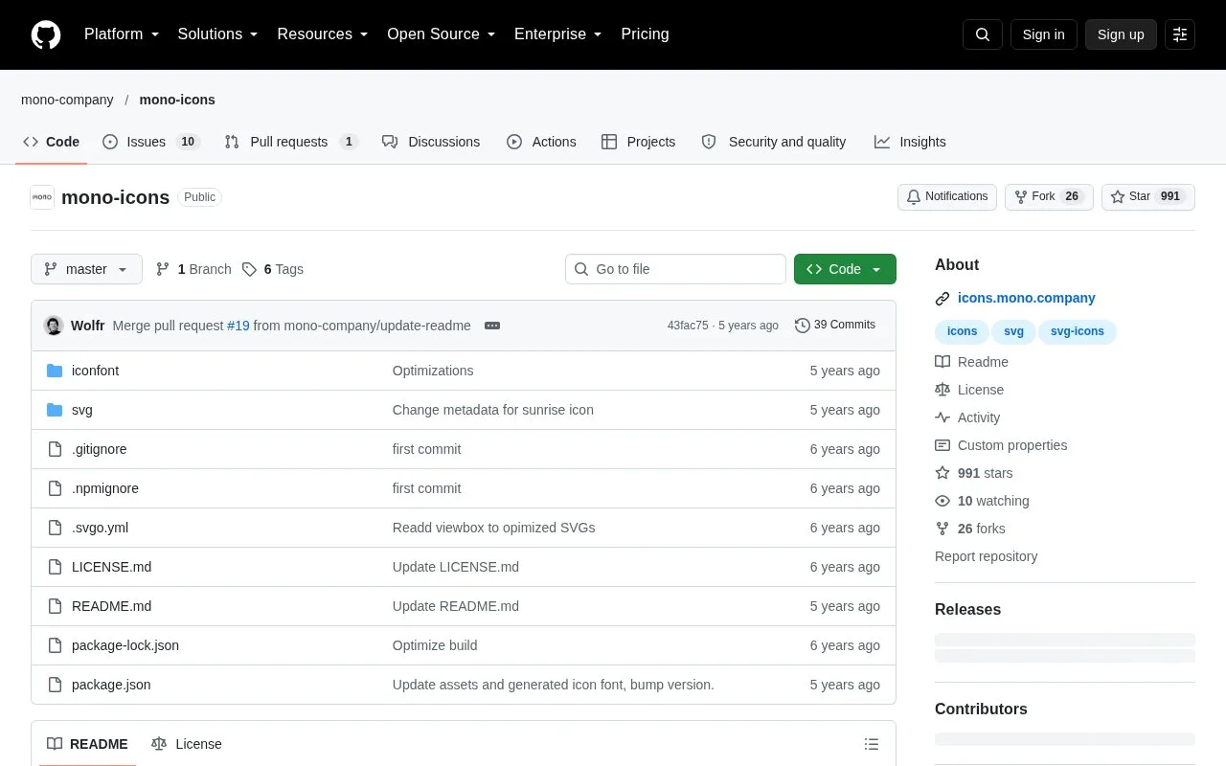Go to GitHub homepage logo
Image resolution: width=1226 pixels, height=766 pixels.
coord(46,34)
